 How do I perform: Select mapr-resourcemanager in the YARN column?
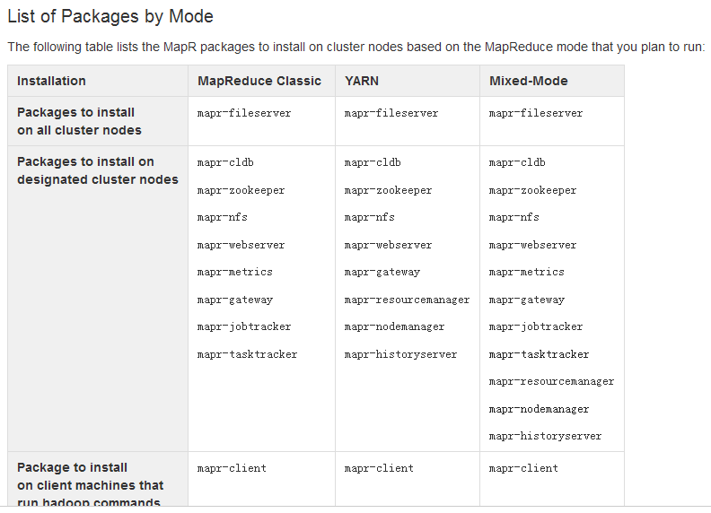(x=407, y=300)
